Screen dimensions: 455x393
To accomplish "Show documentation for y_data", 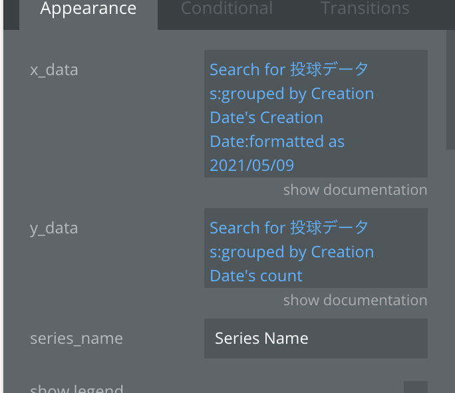I will [x=355, y=300].
